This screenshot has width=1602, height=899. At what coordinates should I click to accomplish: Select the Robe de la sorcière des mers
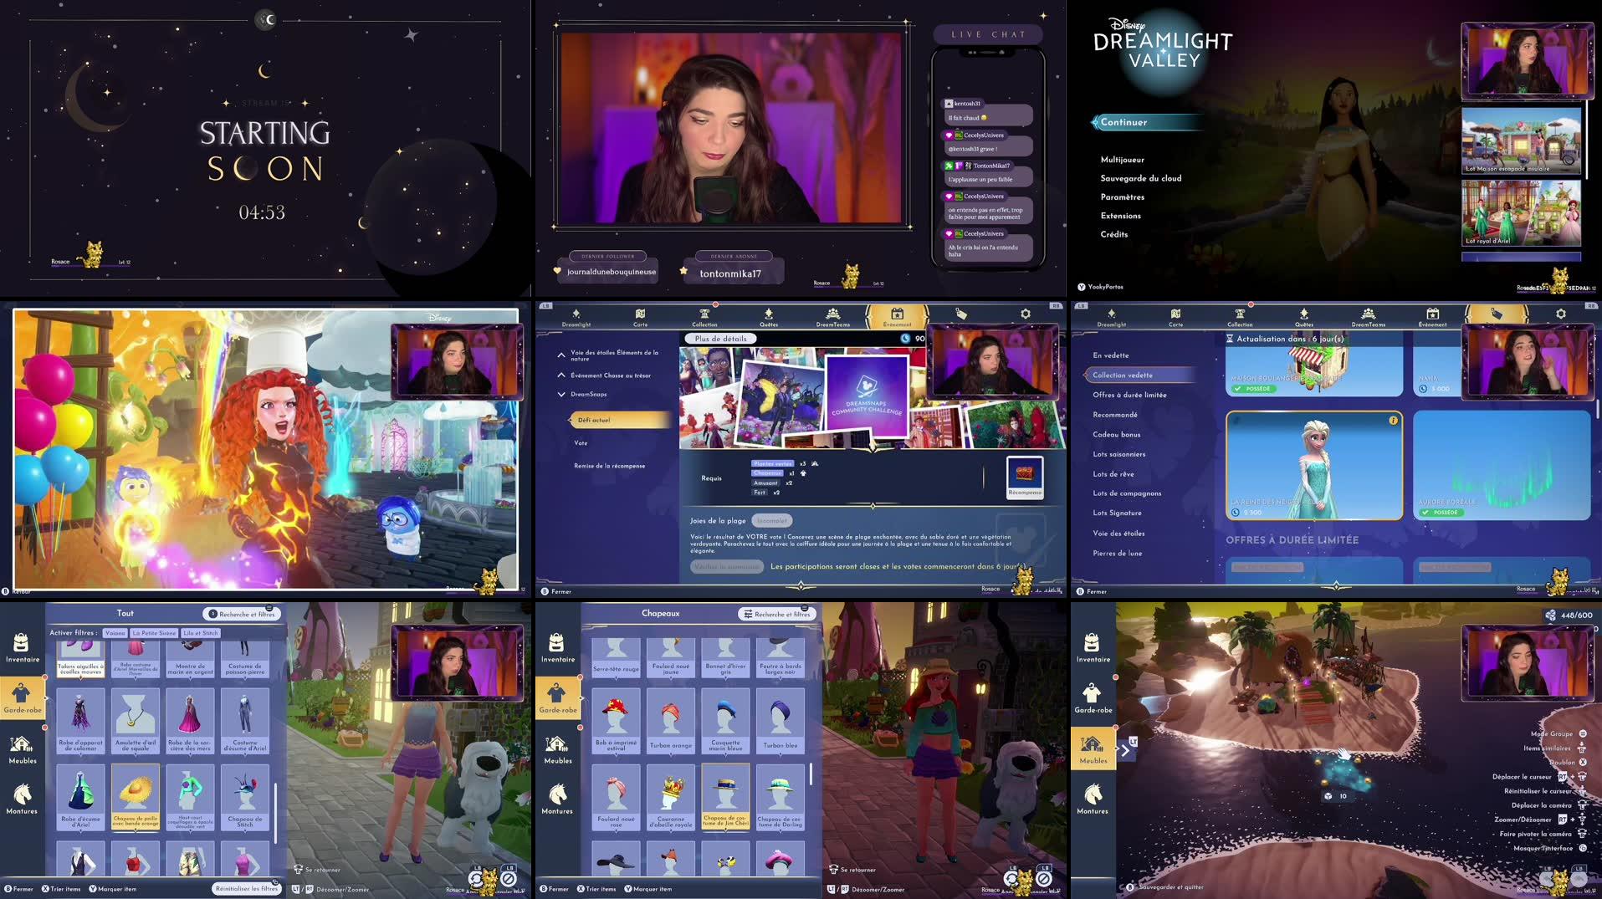click(x=190, y=721)
